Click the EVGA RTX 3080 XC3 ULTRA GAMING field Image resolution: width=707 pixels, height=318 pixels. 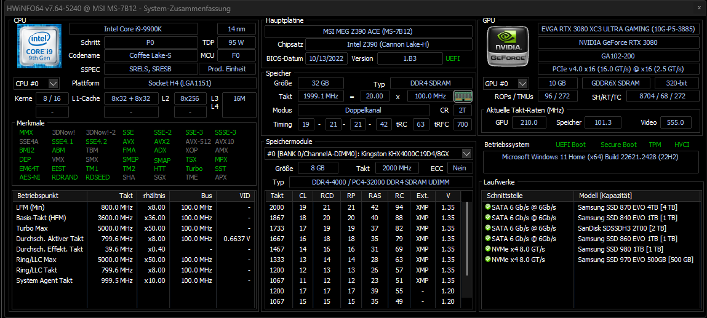click(620, 29)
